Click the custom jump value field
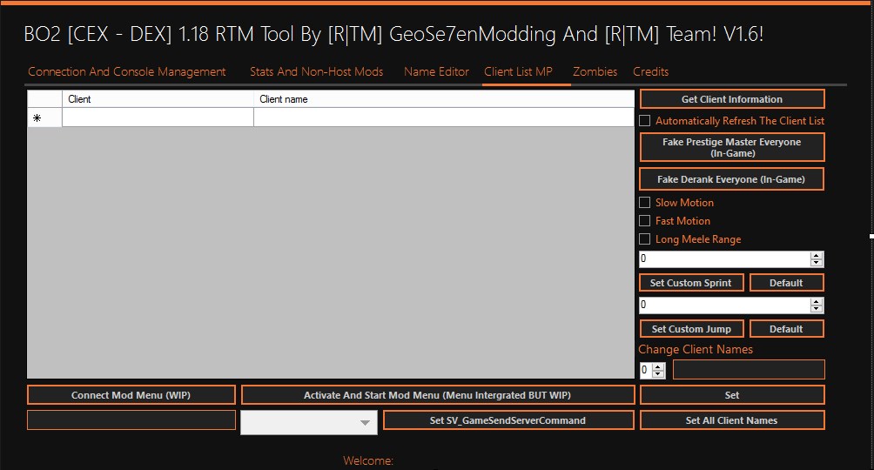The image size is (874, 470). (x=724, y=305)
